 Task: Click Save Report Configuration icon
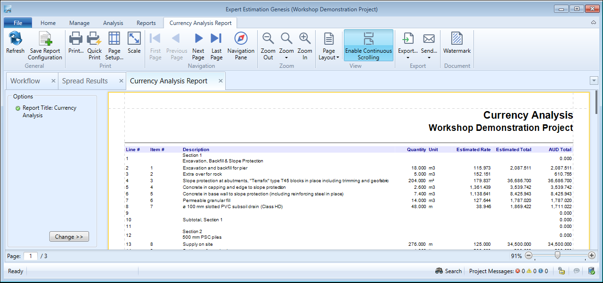click(x=45, y=40)
